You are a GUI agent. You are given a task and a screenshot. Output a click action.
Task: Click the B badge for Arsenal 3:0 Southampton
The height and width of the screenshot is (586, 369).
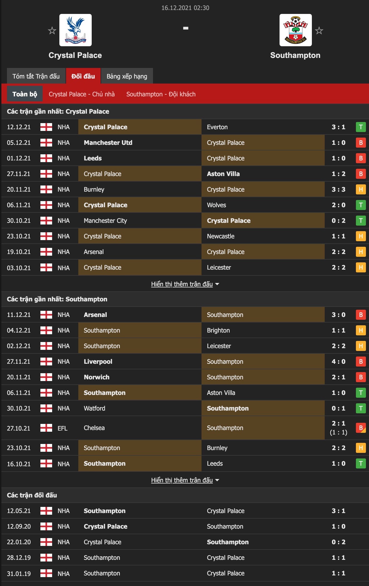pos(361,315)
